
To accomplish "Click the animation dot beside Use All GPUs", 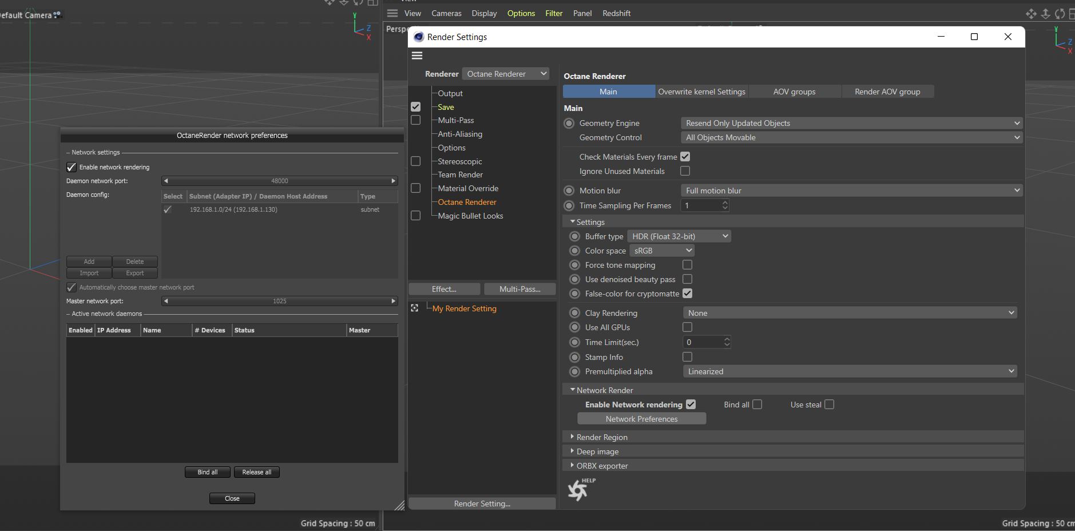I will (x=575, y=327).
